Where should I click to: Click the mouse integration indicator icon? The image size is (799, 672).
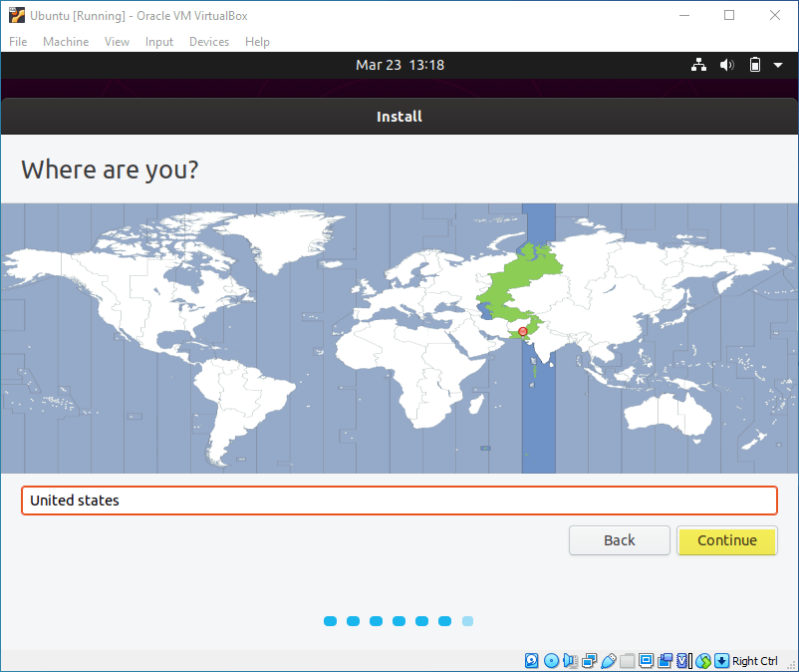703,661
